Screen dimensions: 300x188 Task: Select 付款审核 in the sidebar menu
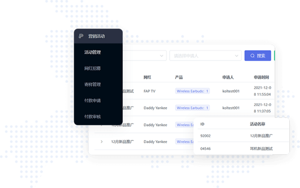pyautogui.click(x=92, y=116)
